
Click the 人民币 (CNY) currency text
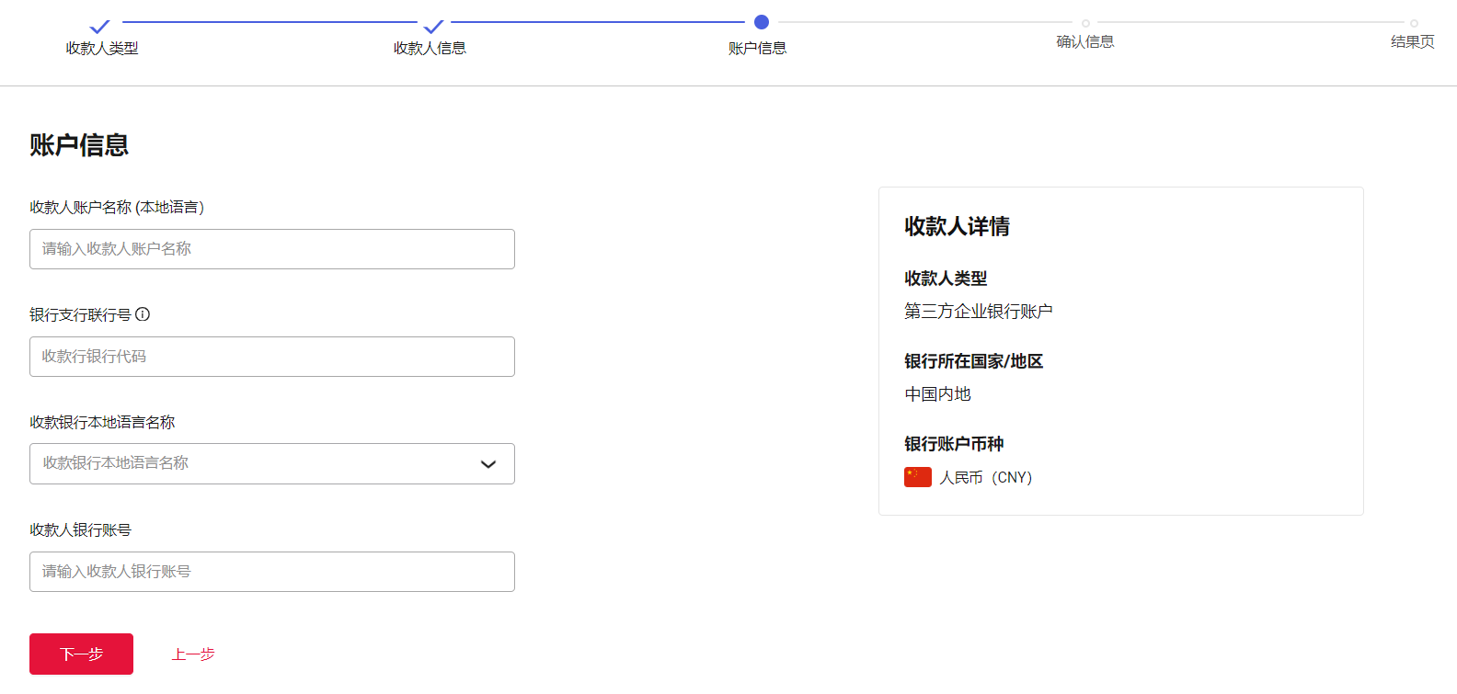tap(985, 478)
